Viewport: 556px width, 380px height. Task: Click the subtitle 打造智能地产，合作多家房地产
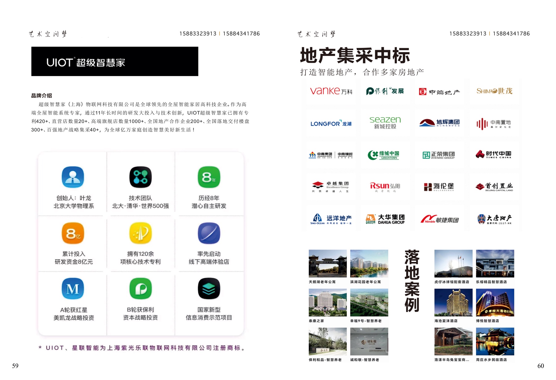coord(362,72)
